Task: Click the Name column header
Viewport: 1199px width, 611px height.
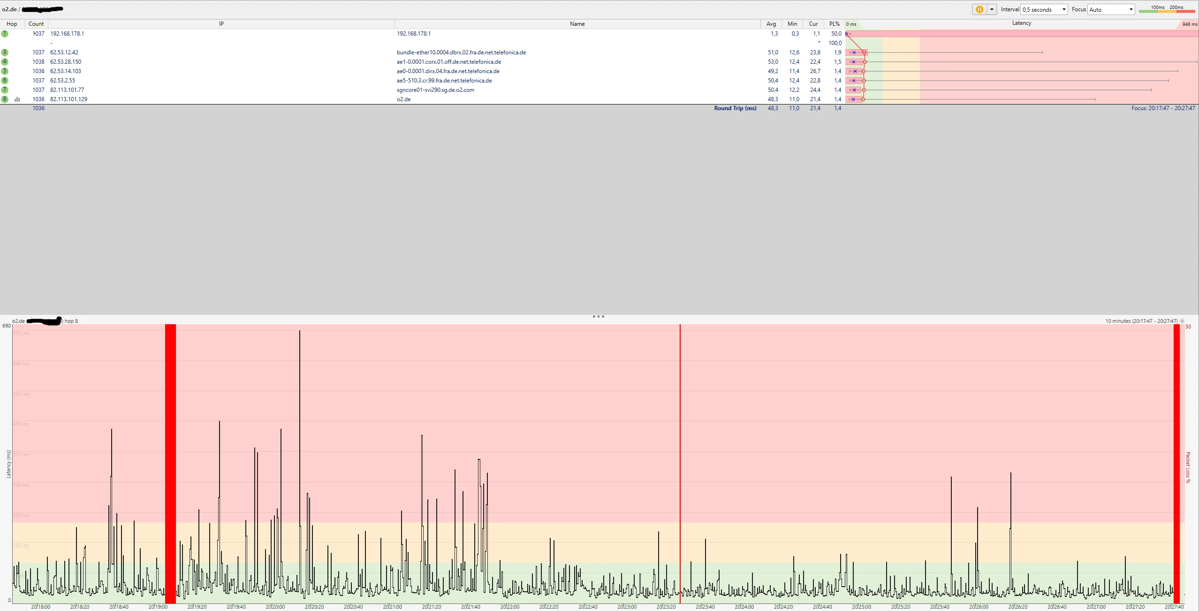Action: click(577, 24)
